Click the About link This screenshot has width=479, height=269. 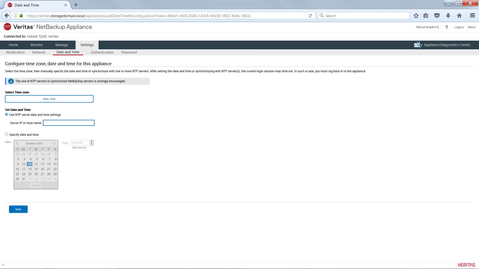pyautogui.click(x=472, y=27)
